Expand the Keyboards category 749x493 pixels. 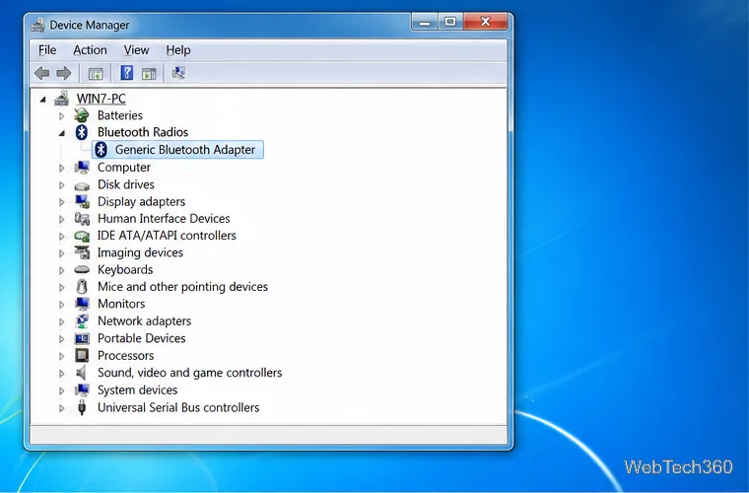(62, 270)
